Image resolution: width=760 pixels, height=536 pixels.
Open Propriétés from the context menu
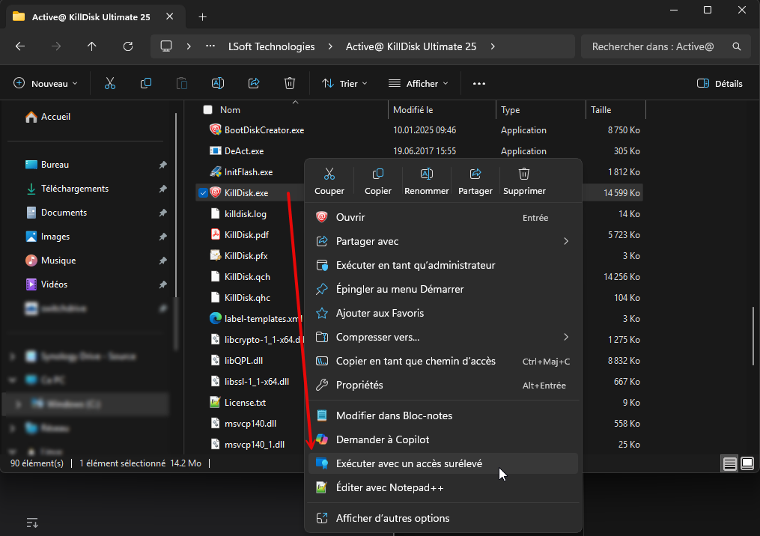443,386
